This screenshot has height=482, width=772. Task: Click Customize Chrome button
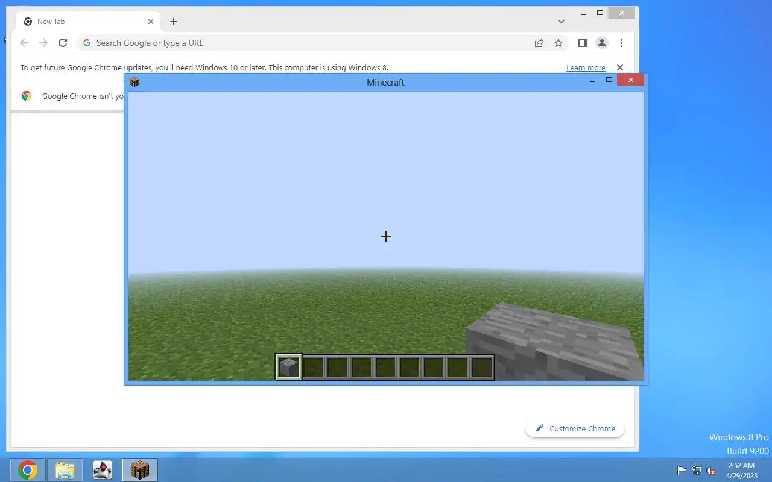575,428
